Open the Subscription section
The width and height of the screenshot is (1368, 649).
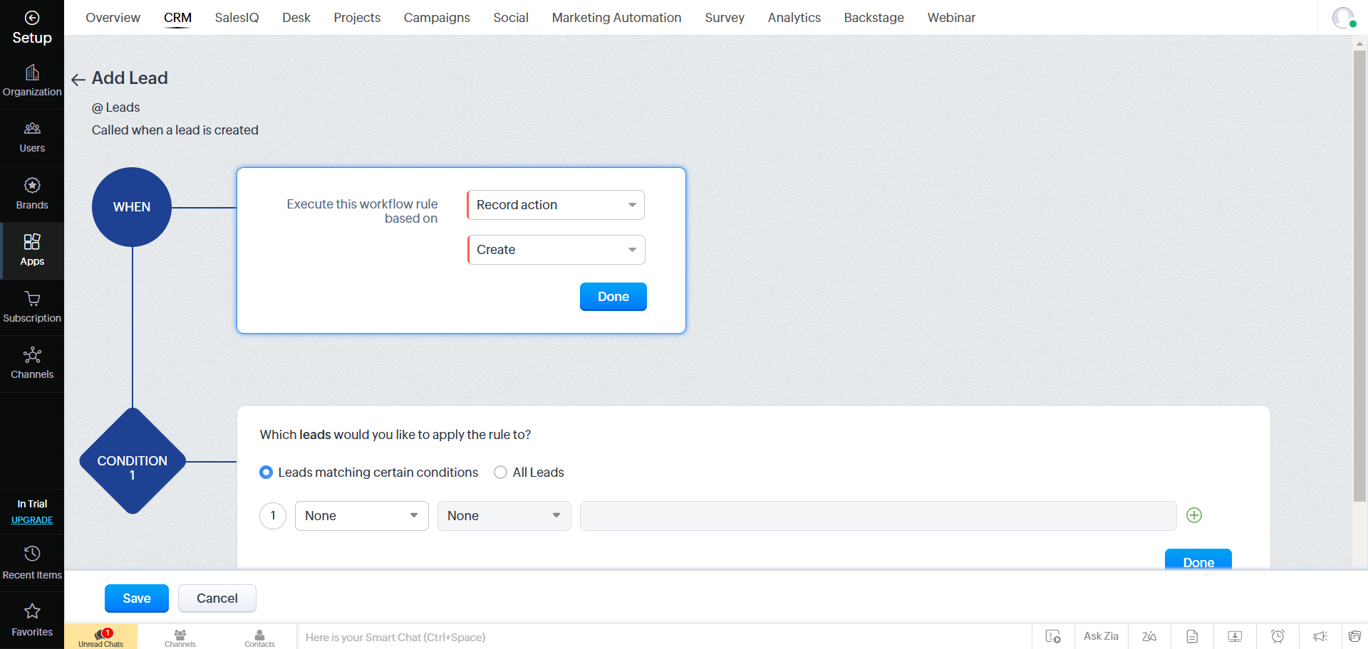click(32, 307)
